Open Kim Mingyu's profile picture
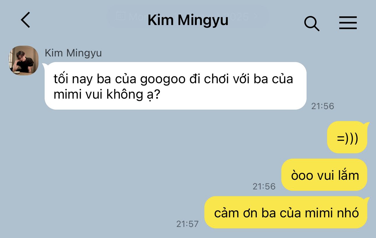This screenshot has height=238, width=376. [24, 61]
